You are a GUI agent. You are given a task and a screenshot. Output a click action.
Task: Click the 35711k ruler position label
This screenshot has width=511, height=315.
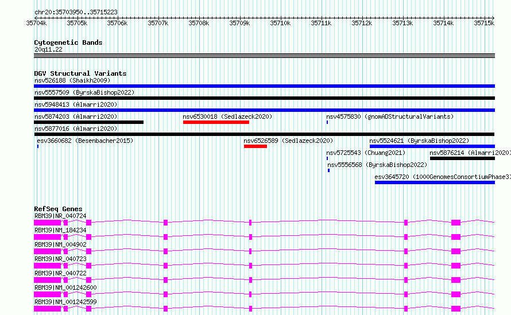tap(321, 23)
